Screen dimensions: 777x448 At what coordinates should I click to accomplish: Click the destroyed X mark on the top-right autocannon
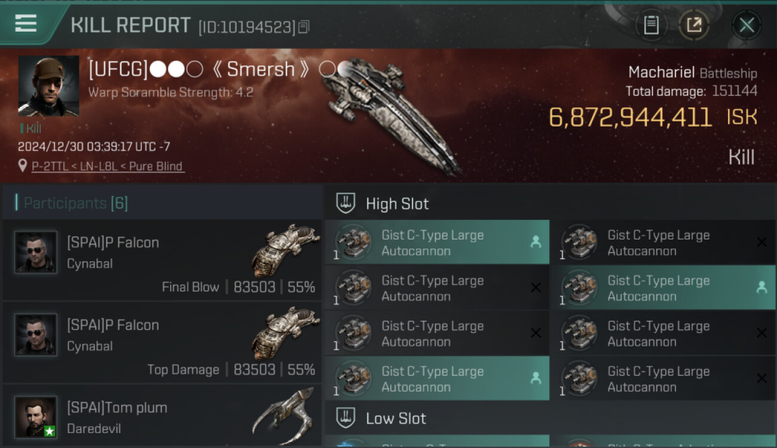[x=761, y=242]
